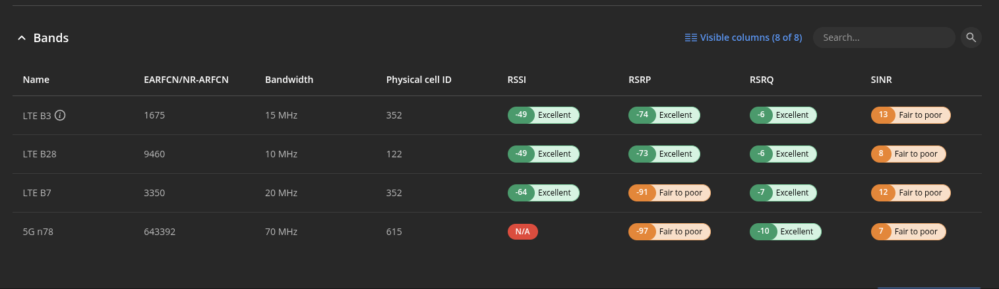Click the -91 Fair to poor RSRP badge

[670, 193]
